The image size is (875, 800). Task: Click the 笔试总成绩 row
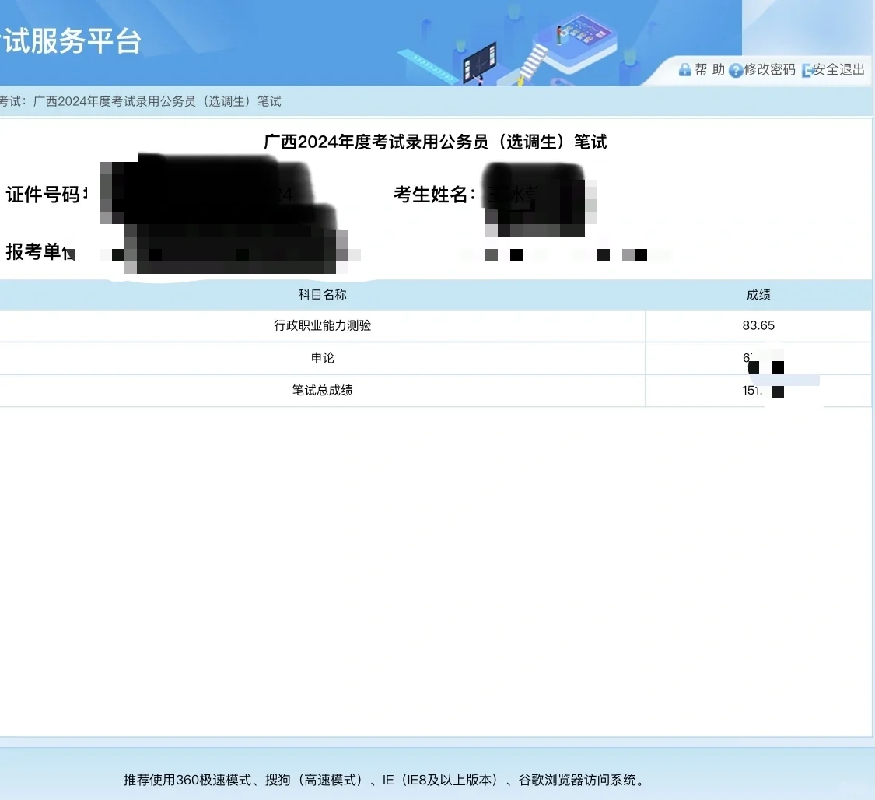[322, 390]
